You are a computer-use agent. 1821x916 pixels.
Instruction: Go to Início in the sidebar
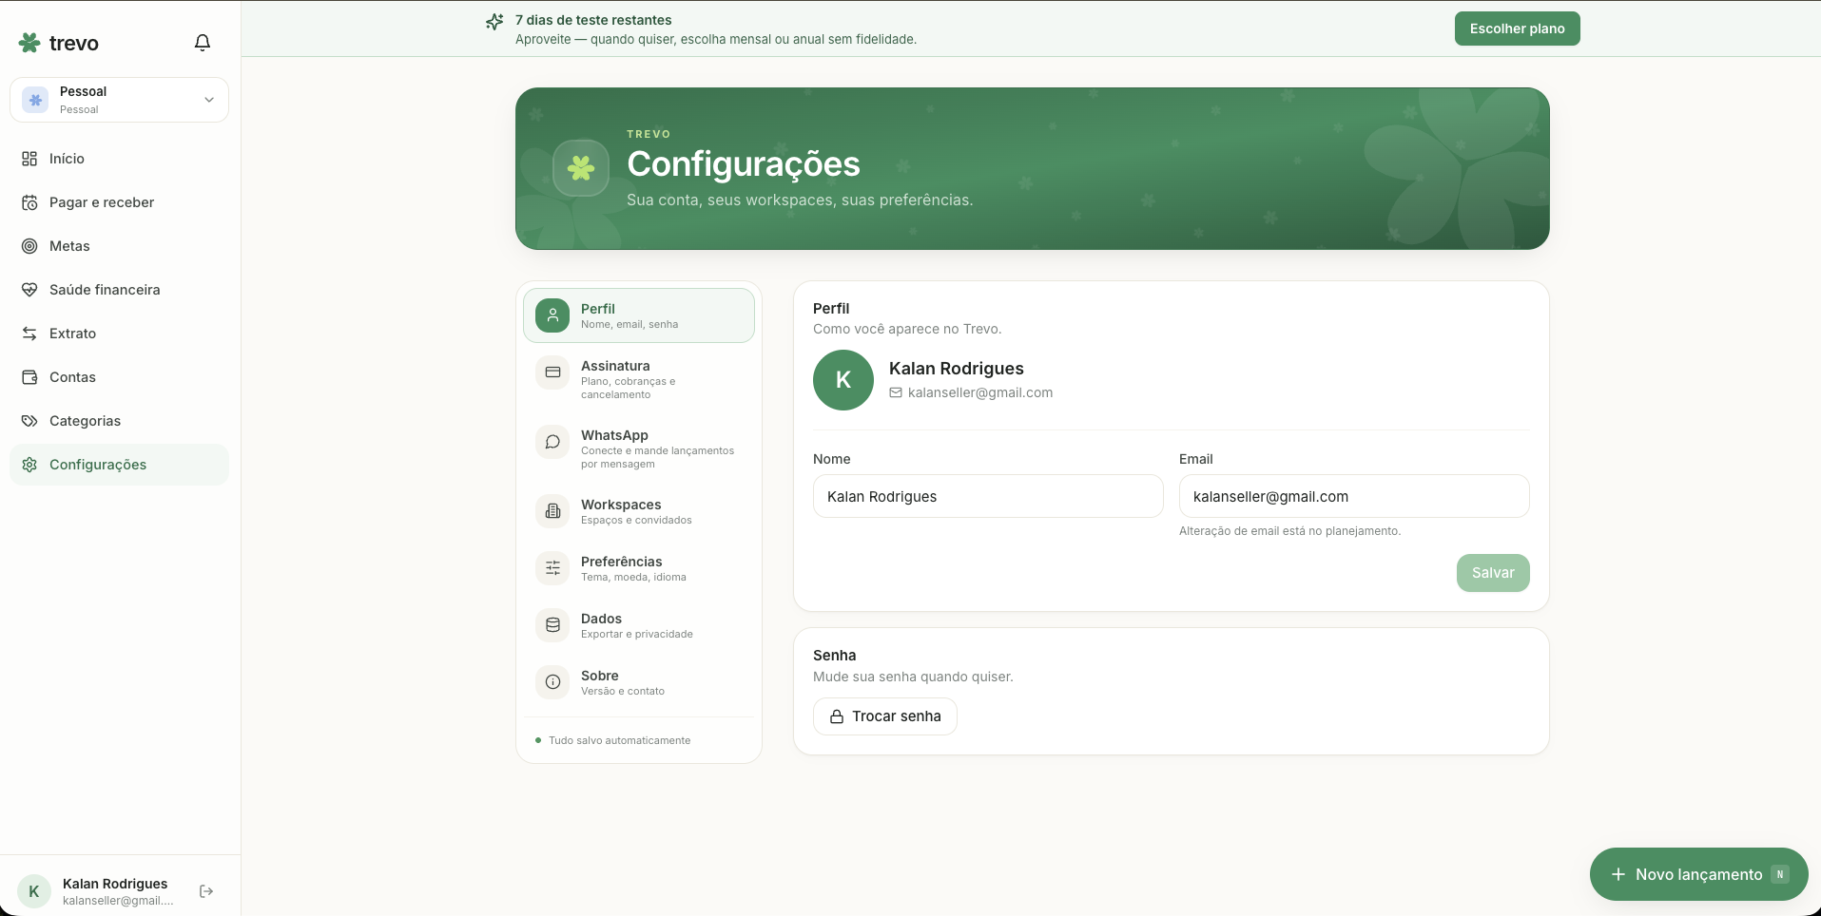pyautogui.click(x=119, y=159)
